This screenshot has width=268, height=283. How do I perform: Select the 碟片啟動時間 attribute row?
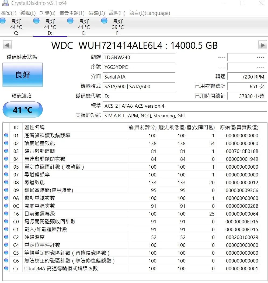click(131, 151)
